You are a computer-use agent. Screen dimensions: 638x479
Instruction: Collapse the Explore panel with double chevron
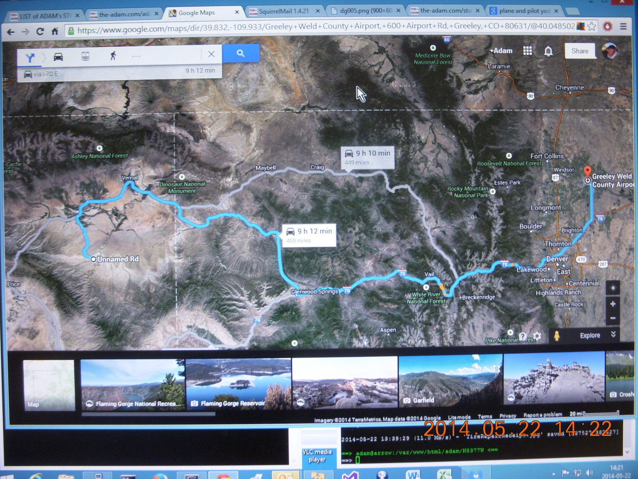tap(613, 335)
